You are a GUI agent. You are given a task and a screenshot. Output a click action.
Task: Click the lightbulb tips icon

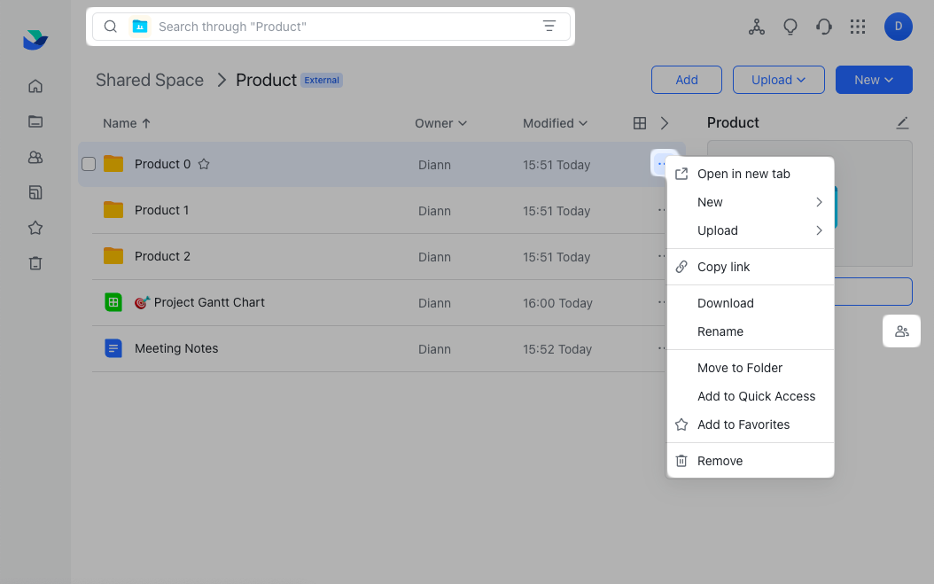790,27
